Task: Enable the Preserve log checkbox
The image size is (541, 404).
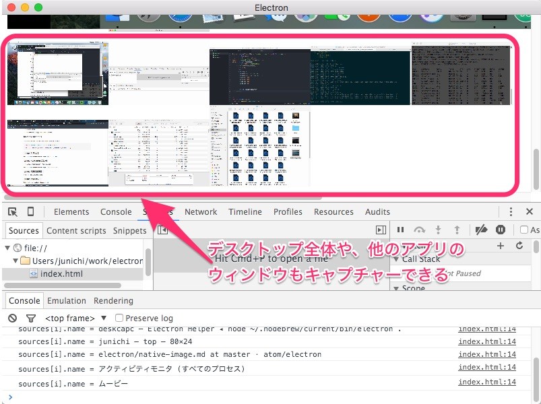Action: (x=119, y=318)
